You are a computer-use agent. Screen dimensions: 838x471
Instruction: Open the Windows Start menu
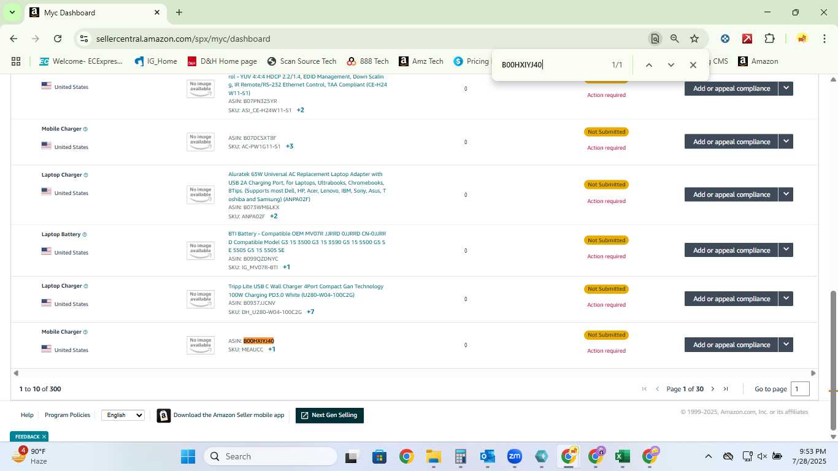click(188, 456)
